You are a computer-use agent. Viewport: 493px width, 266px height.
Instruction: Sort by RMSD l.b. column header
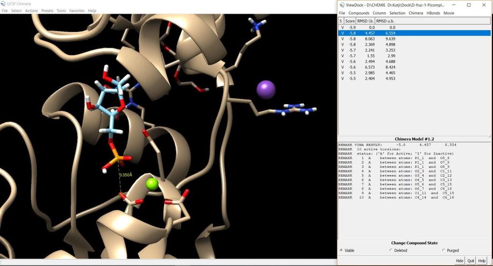[x=365, y=21]
